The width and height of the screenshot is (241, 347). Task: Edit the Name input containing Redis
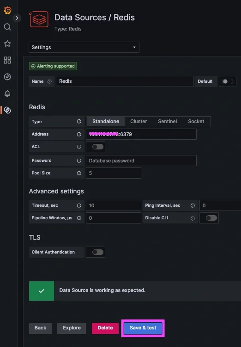(125, 81)
